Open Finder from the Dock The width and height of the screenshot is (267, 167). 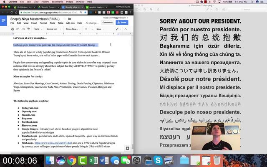point(50,161)
